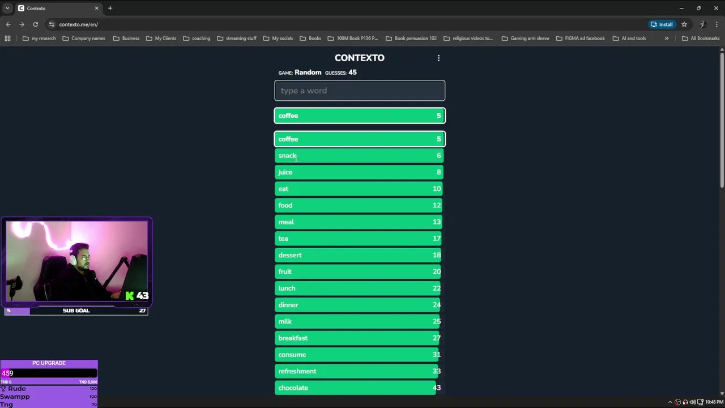Viewport: 725px width, 408px height.
Task: Click the 'snack' guess row
Action: tap(360, 156)
